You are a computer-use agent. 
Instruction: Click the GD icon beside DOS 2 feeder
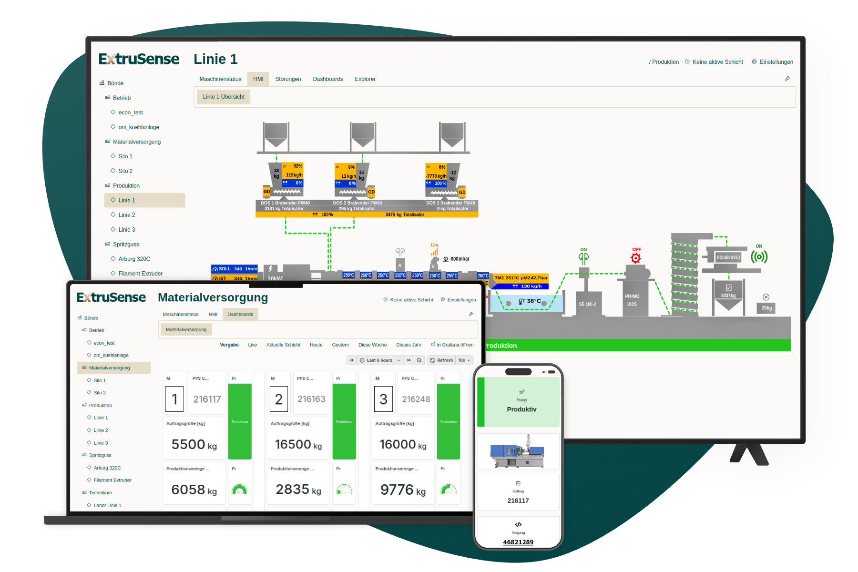pos(371,192)
